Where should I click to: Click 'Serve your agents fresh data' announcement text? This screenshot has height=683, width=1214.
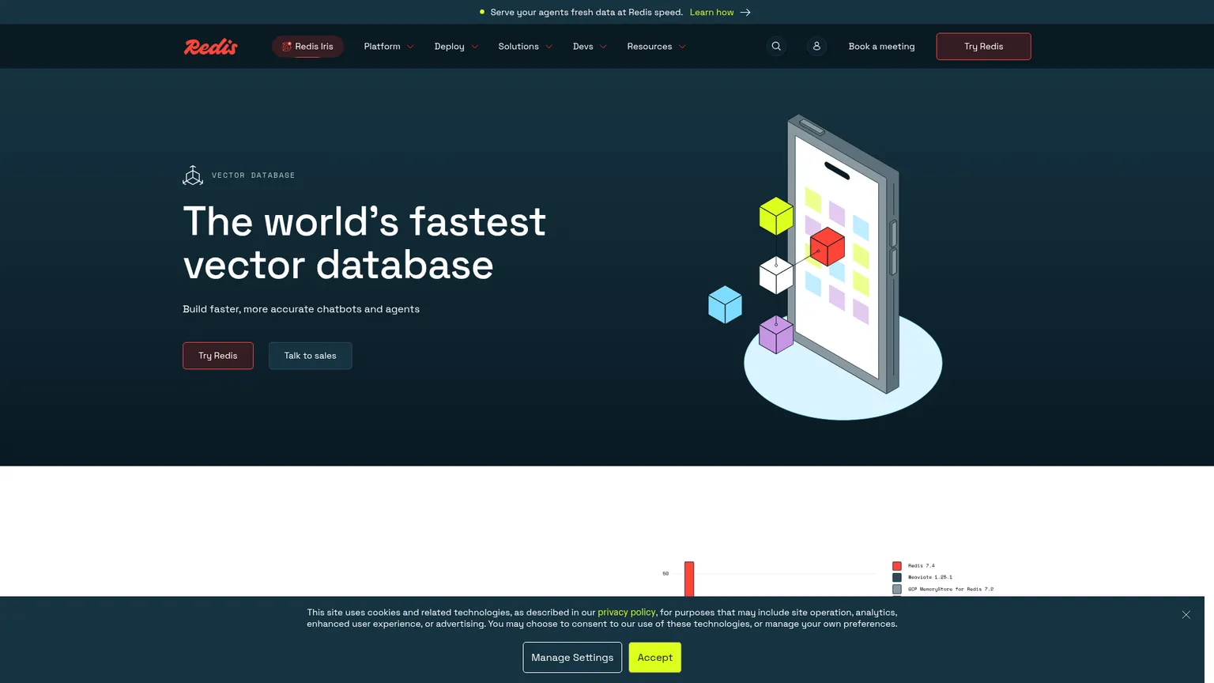pos(586,13)
